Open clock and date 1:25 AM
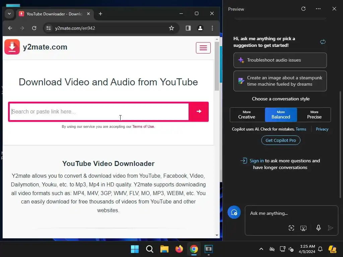 pos(307,249)
